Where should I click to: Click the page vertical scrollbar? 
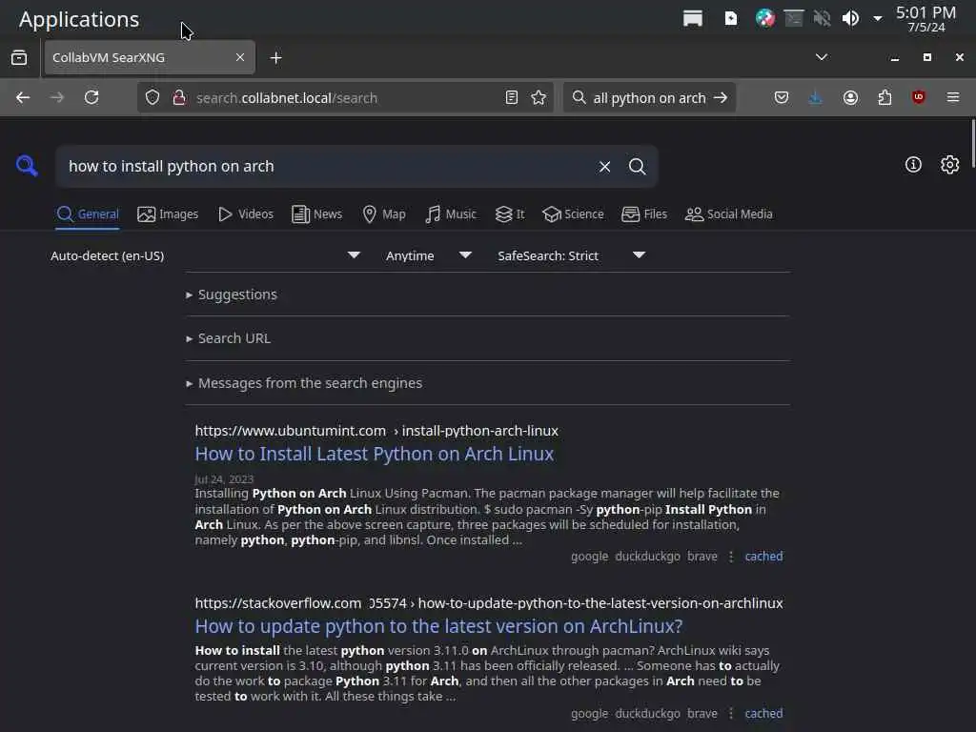tap(971, 143)
